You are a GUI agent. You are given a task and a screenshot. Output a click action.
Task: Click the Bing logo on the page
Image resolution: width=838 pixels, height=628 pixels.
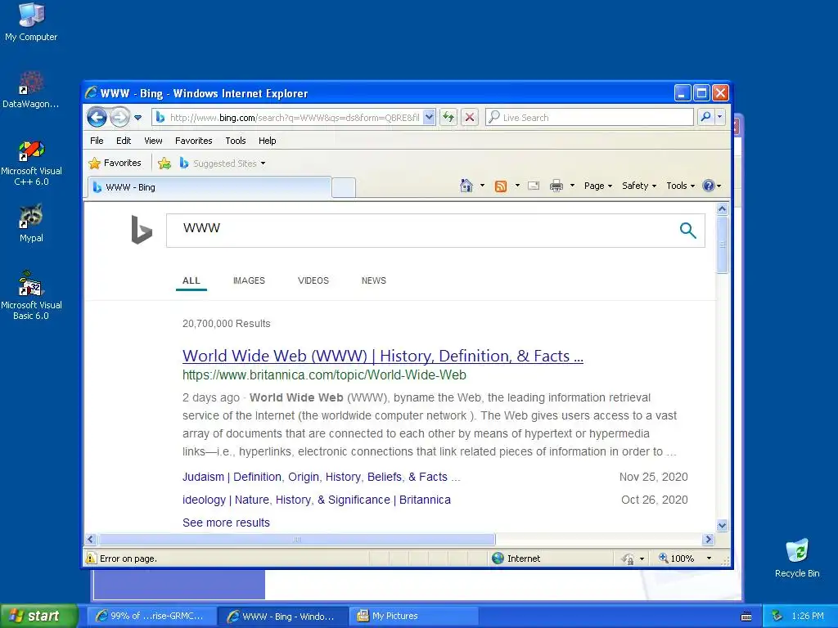tap(142, 230)
